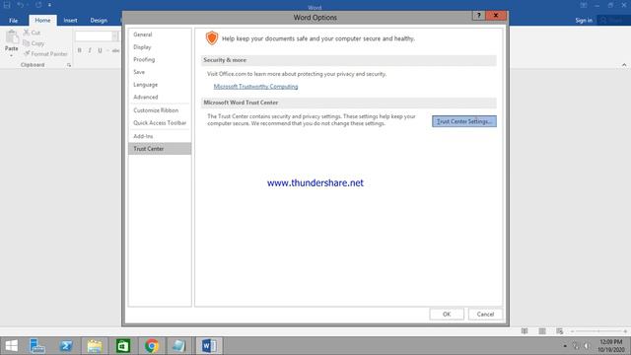Screen dimensions: 631x355
Task: Toggle Underline formatting in Word ribbon
Action: [x=100, y=50]
